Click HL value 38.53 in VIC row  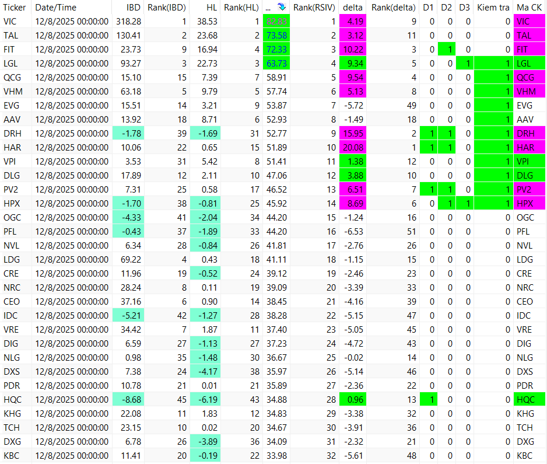pos(207,21)
